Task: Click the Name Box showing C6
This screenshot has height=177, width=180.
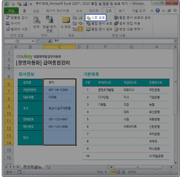Action: [18, 41]
